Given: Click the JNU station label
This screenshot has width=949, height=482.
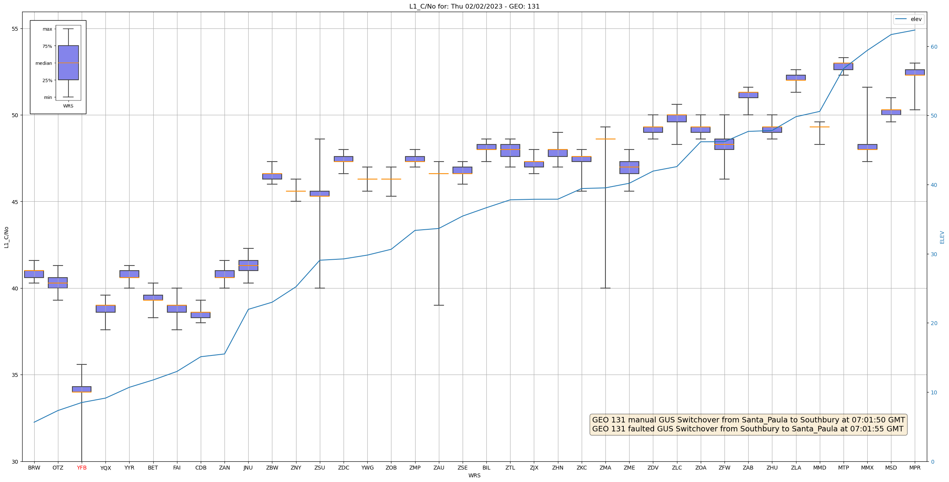Looking at the screenshot, I should click(x=248, y=468).
